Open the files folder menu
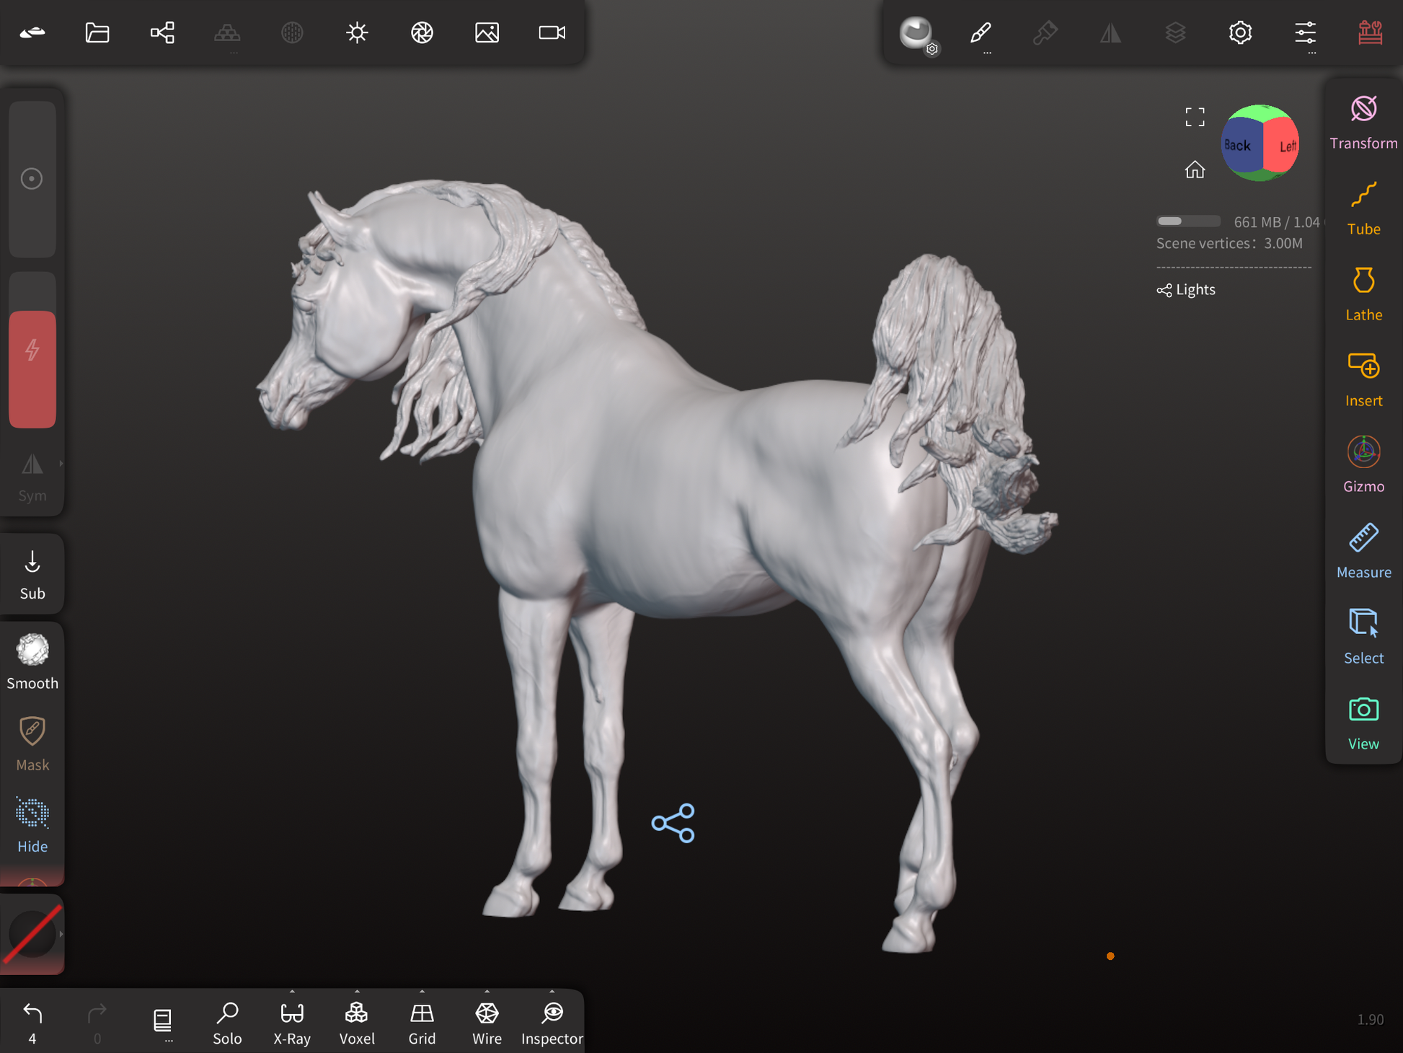The height and width of the screenshot is (1053, 1403). click(97, 33)
